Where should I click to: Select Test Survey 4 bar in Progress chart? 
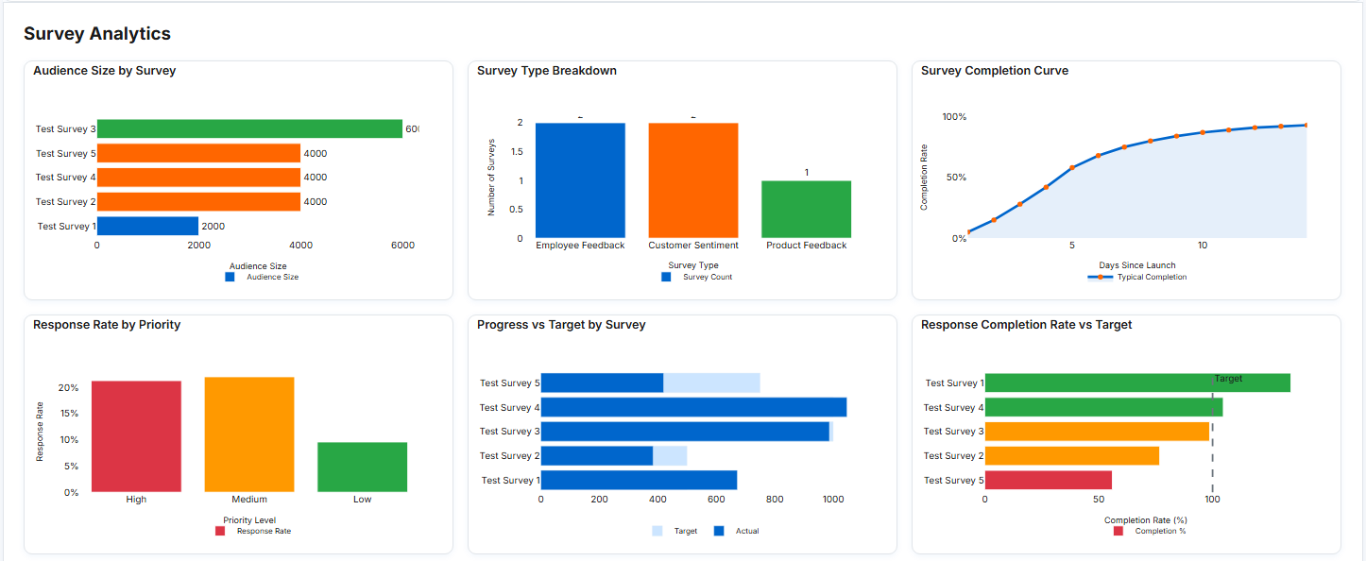(x=693, y=407)
